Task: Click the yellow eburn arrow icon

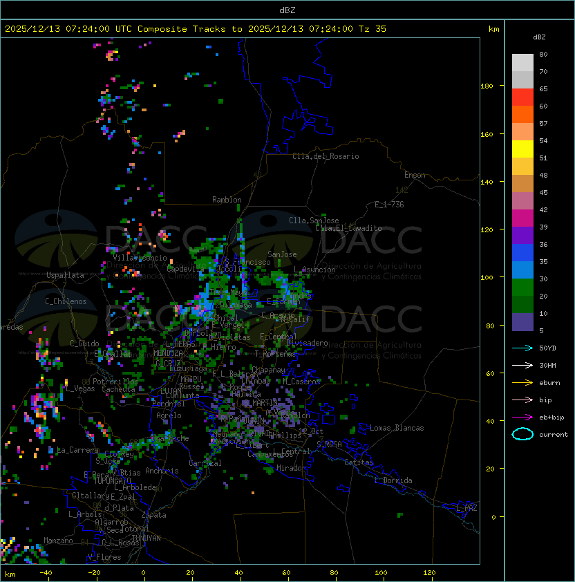Action: click(522, 383)
